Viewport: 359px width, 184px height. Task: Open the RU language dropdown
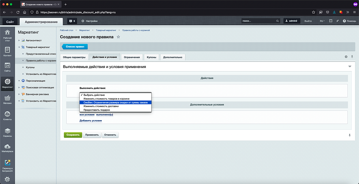pos(322,21)
